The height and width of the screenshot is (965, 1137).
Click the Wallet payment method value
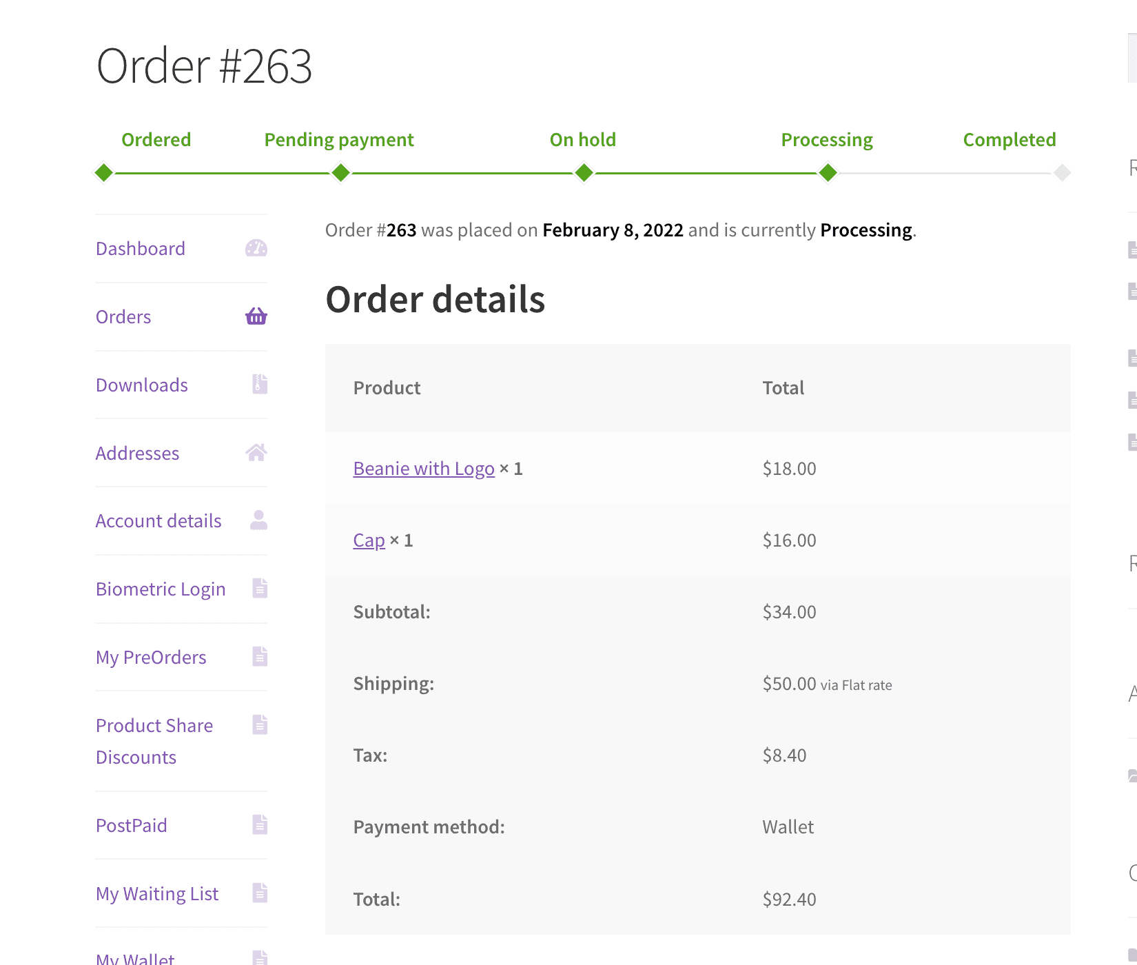pyautogui.click(x=788, y=827)
